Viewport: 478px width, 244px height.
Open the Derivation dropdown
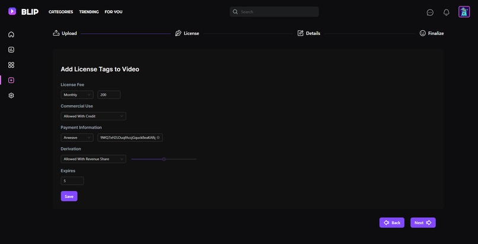pyautogui.click(x=93, y=159)
